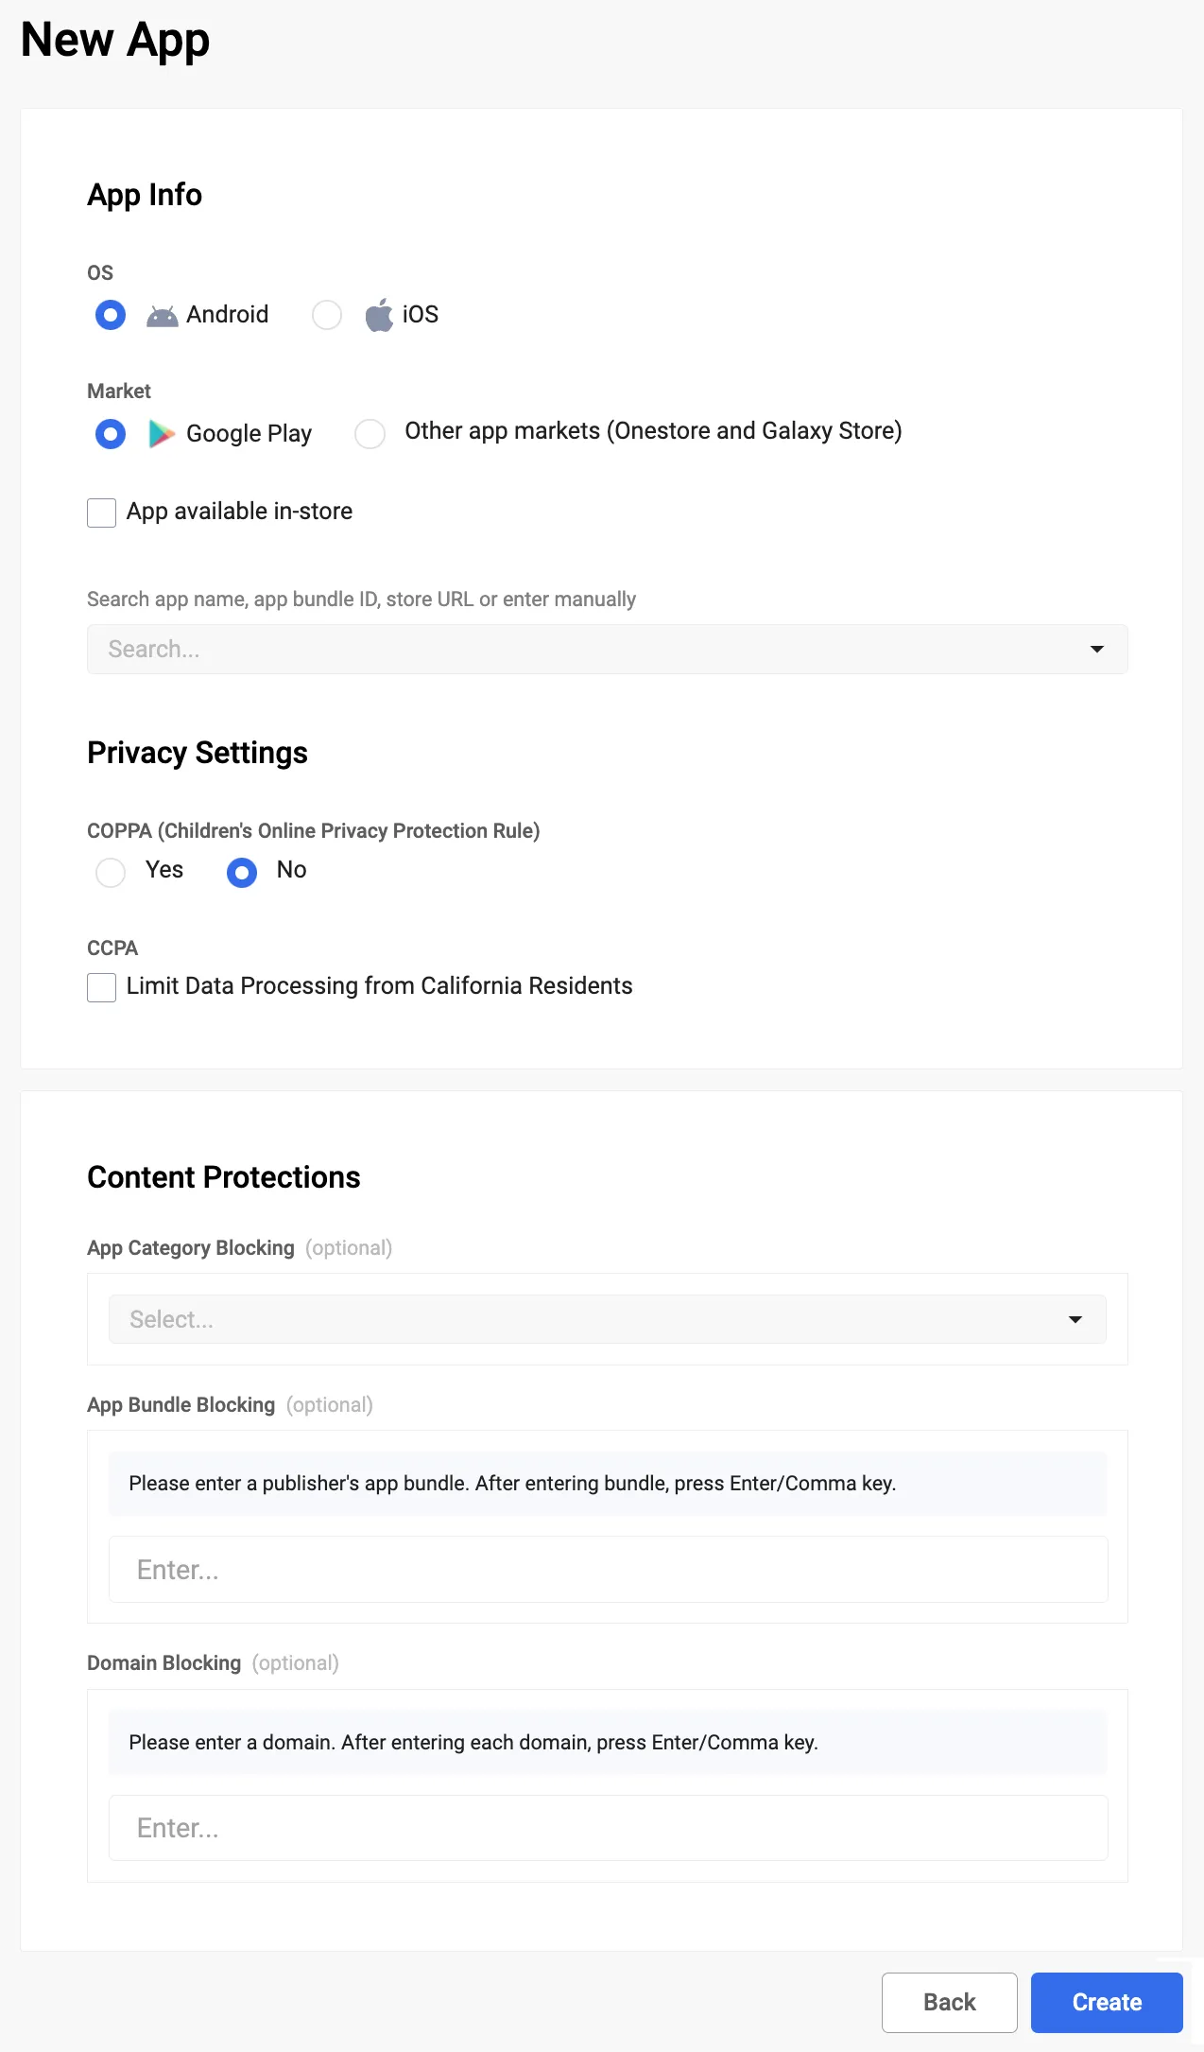
Task: Check Limit Data Processing from California Residents
Action: point(101,987)
